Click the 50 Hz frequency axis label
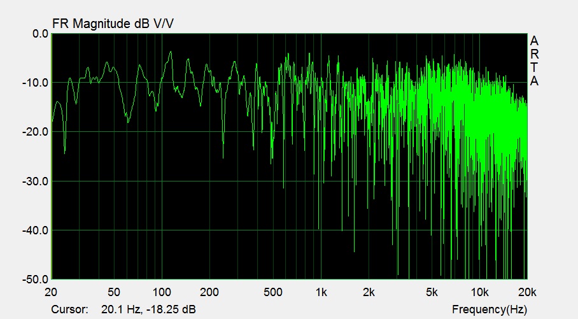The width and height of the screenshot is (578, 319). pos(114,292)
